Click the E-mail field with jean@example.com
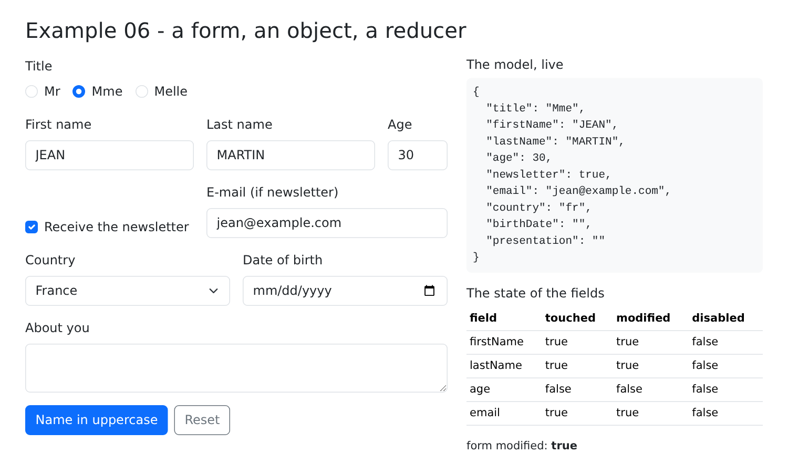The height and width of the screenshot is (474, 788). (327, 223)
